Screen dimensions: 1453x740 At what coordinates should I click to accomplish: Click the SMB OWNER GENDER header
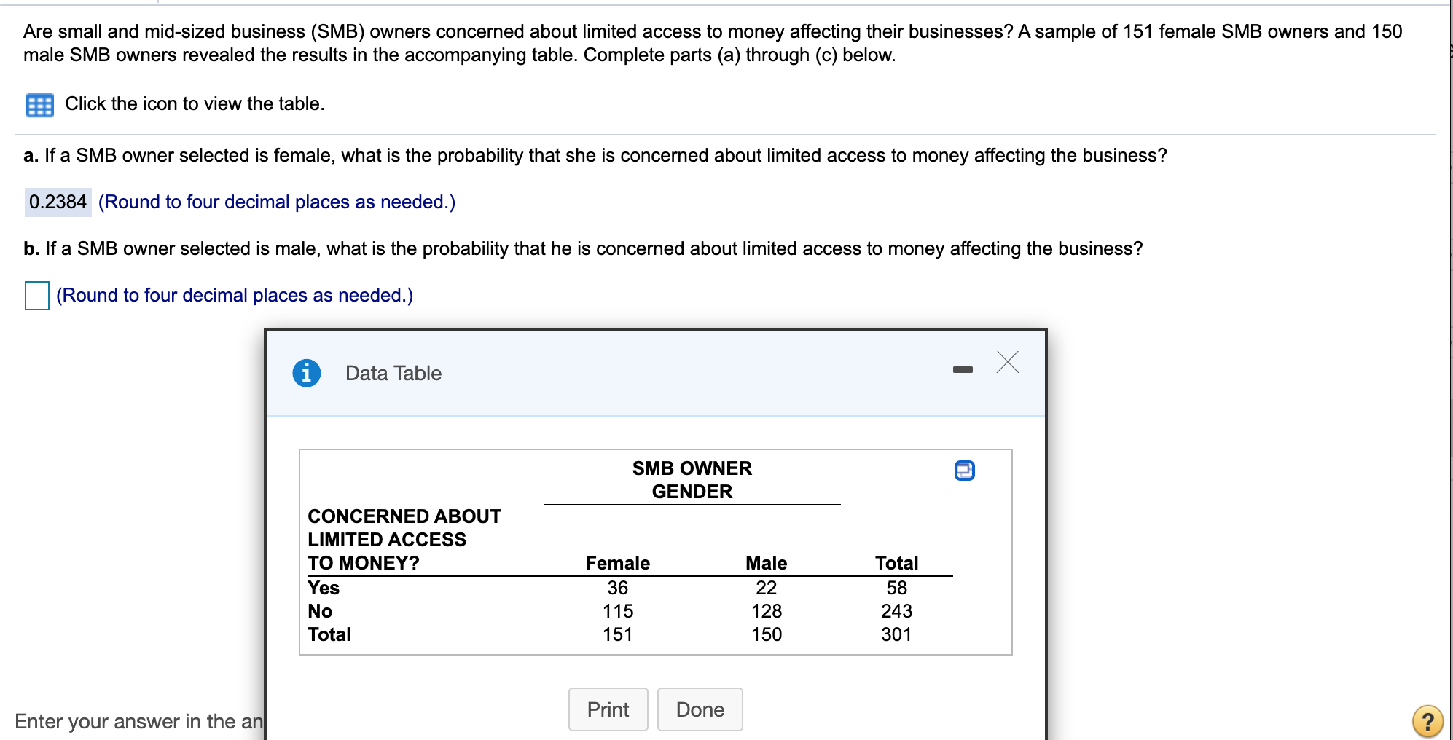pos(691,479)
